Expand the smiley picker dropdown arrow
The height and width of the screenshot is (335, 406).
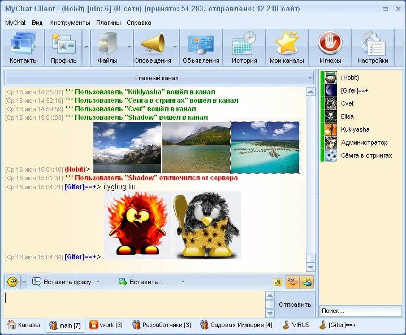[24, 282]
